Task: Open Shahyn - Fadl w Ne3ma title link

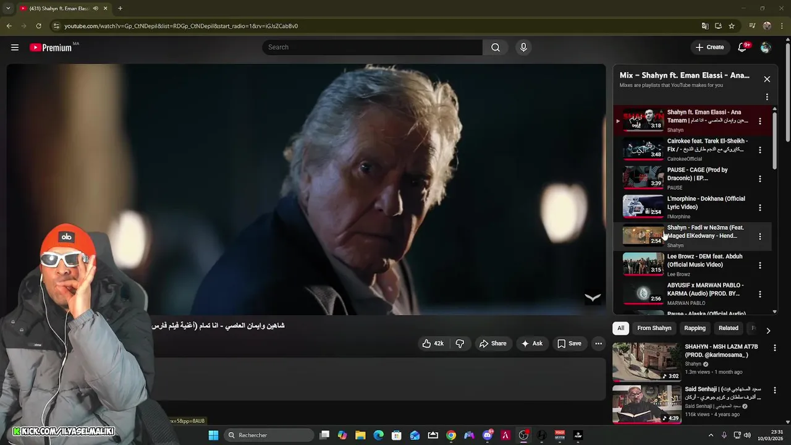Action: [705, 232]
